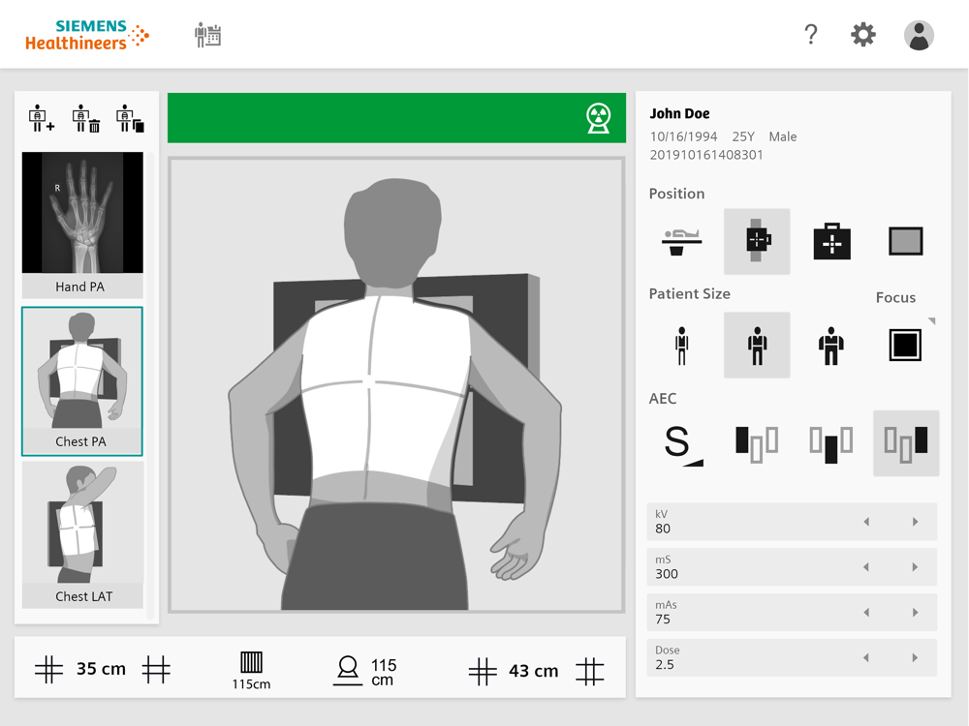This screenshot has height=726, width=969.
Task: Increase the mS value
Action: (916, 567)
